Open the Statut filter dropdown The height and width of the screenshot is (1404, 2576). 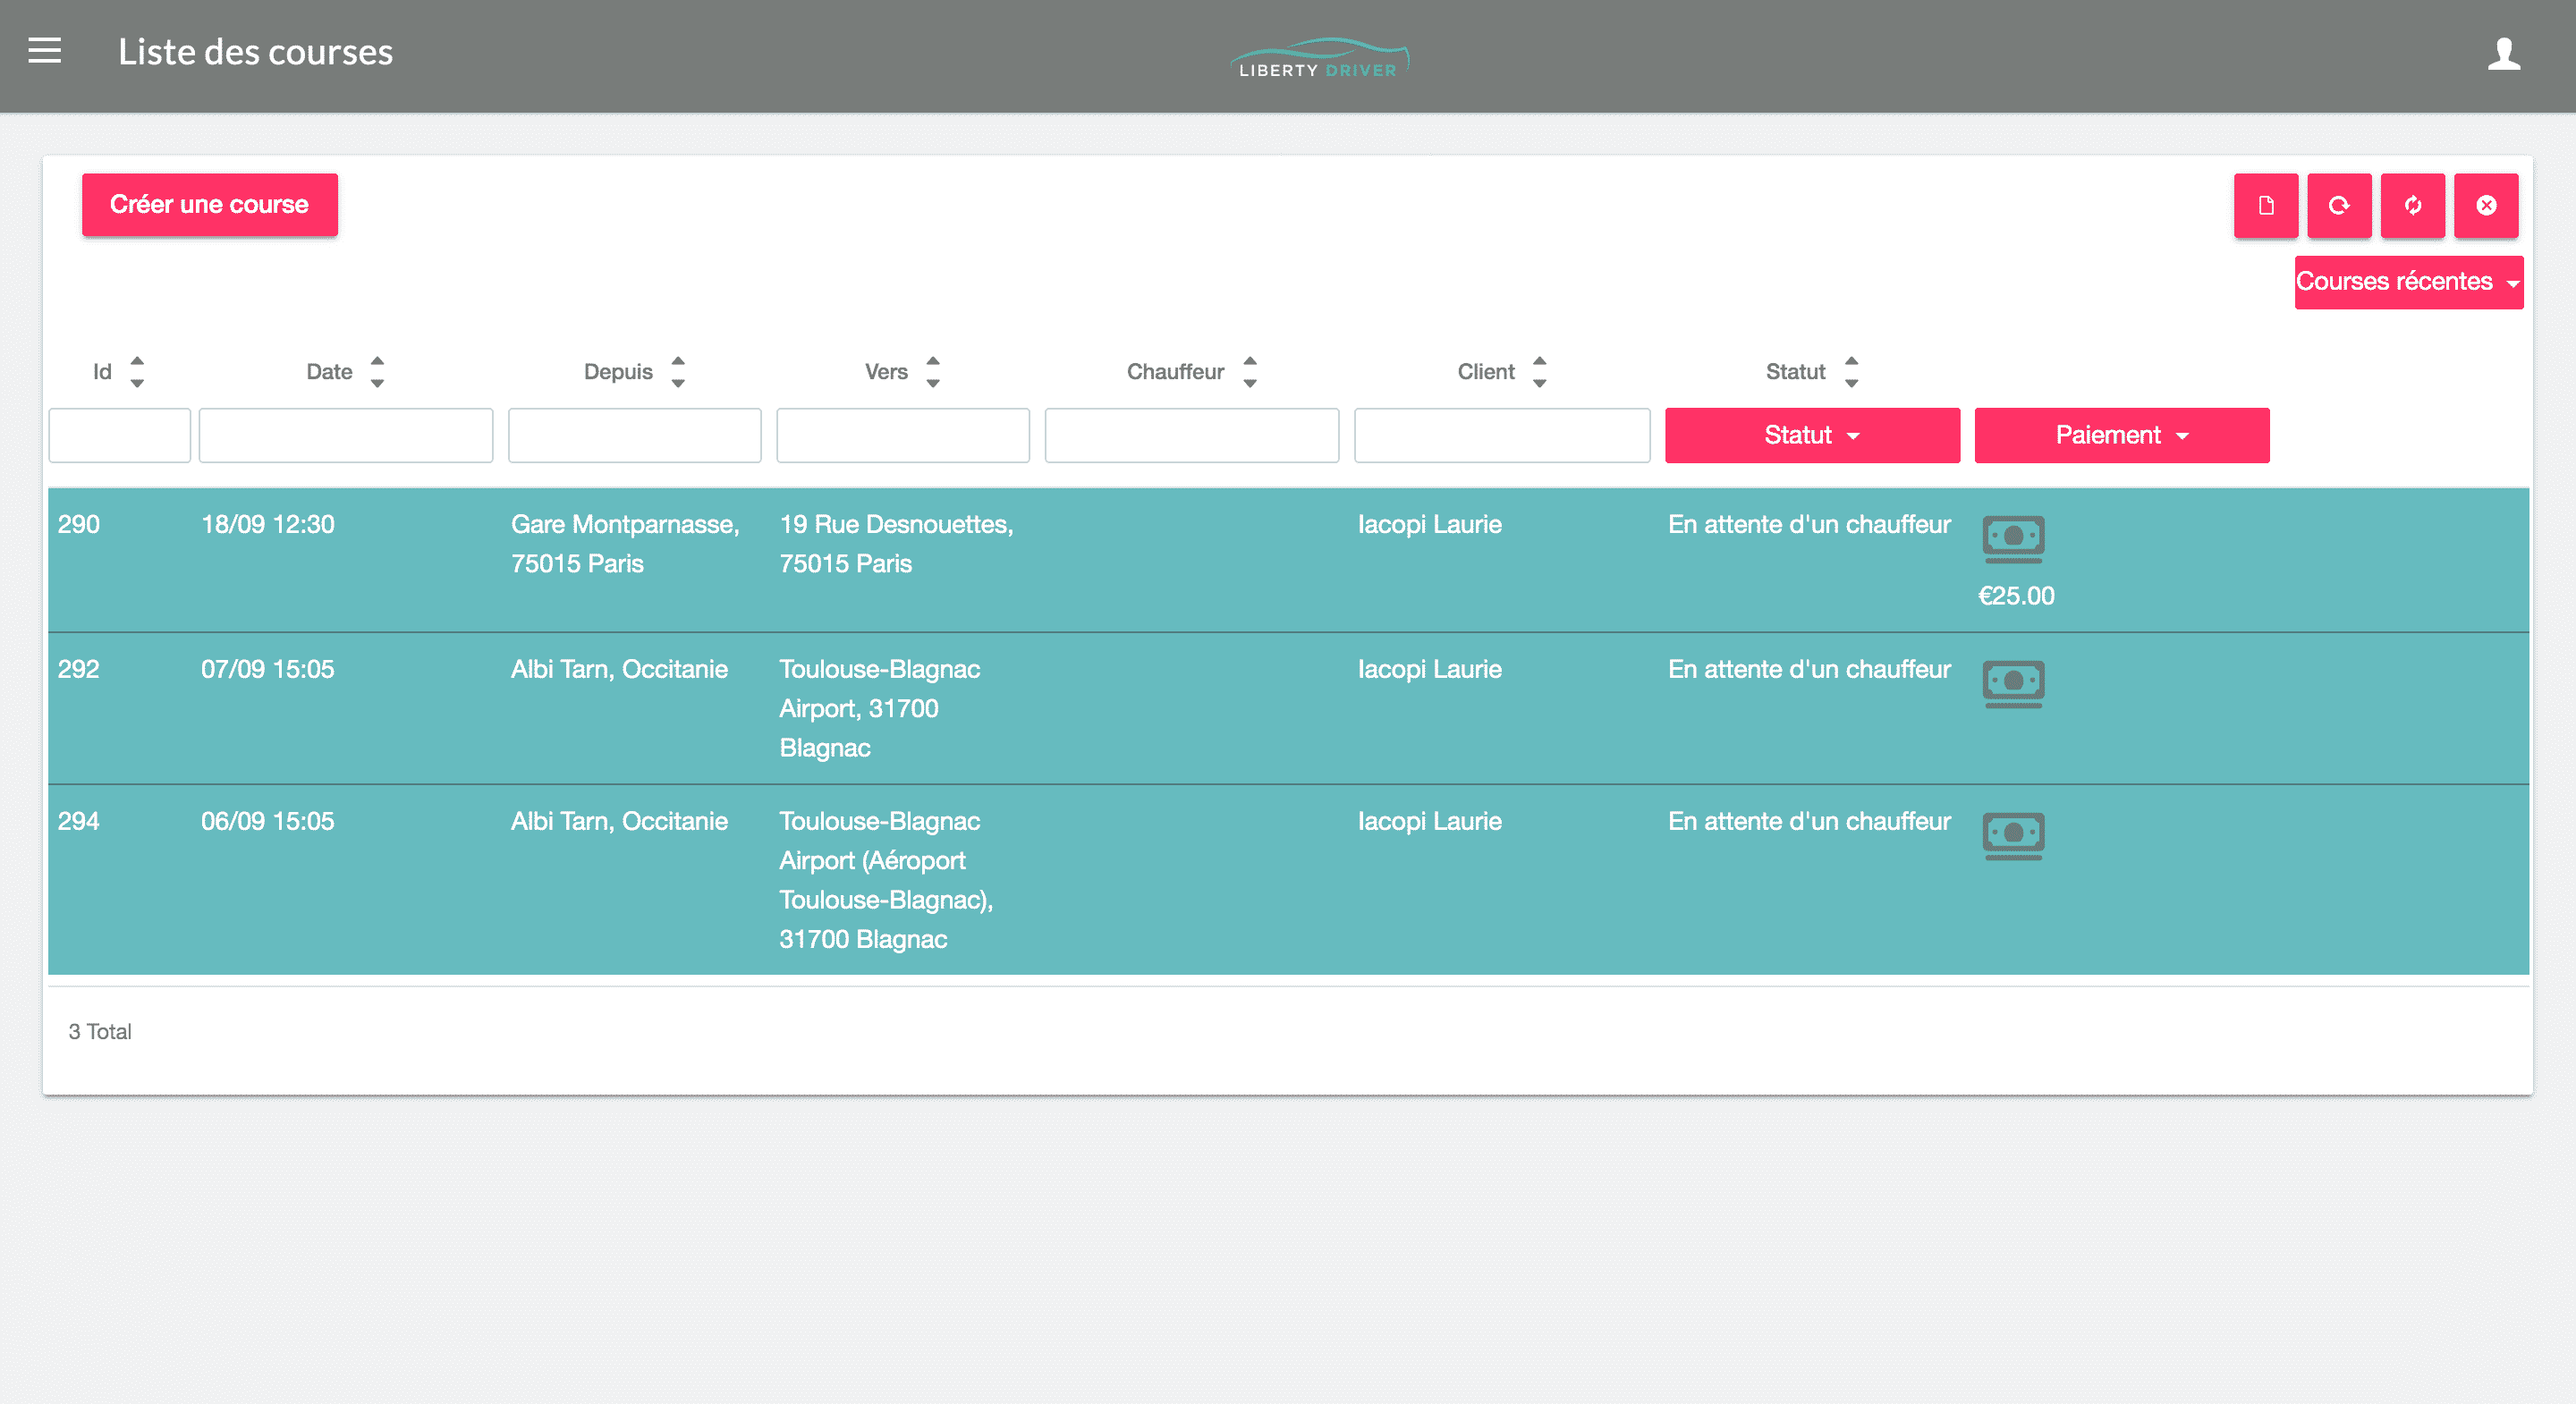click(x=1811, y=435)
